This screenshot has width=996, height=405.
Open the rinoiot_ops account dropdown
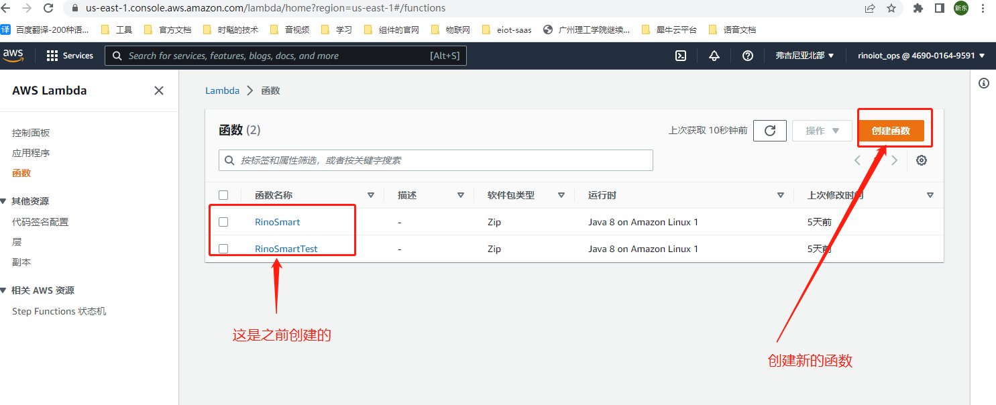[922, 56]
